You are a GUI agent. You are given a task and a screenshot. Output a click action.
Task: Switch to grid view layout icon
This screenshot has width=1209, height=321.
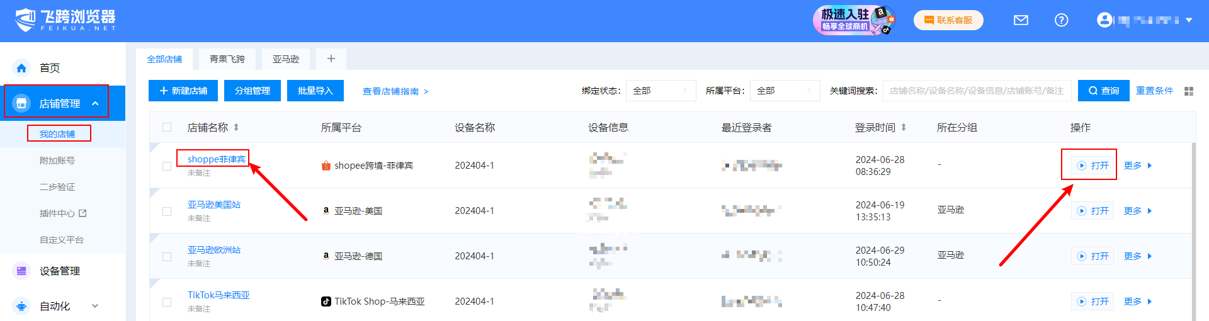(1188, 91)
